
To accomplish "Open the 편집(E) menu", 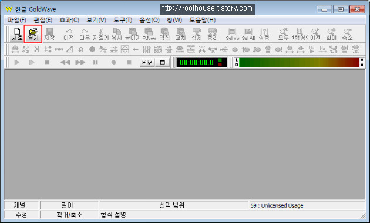I will (43, 20).
